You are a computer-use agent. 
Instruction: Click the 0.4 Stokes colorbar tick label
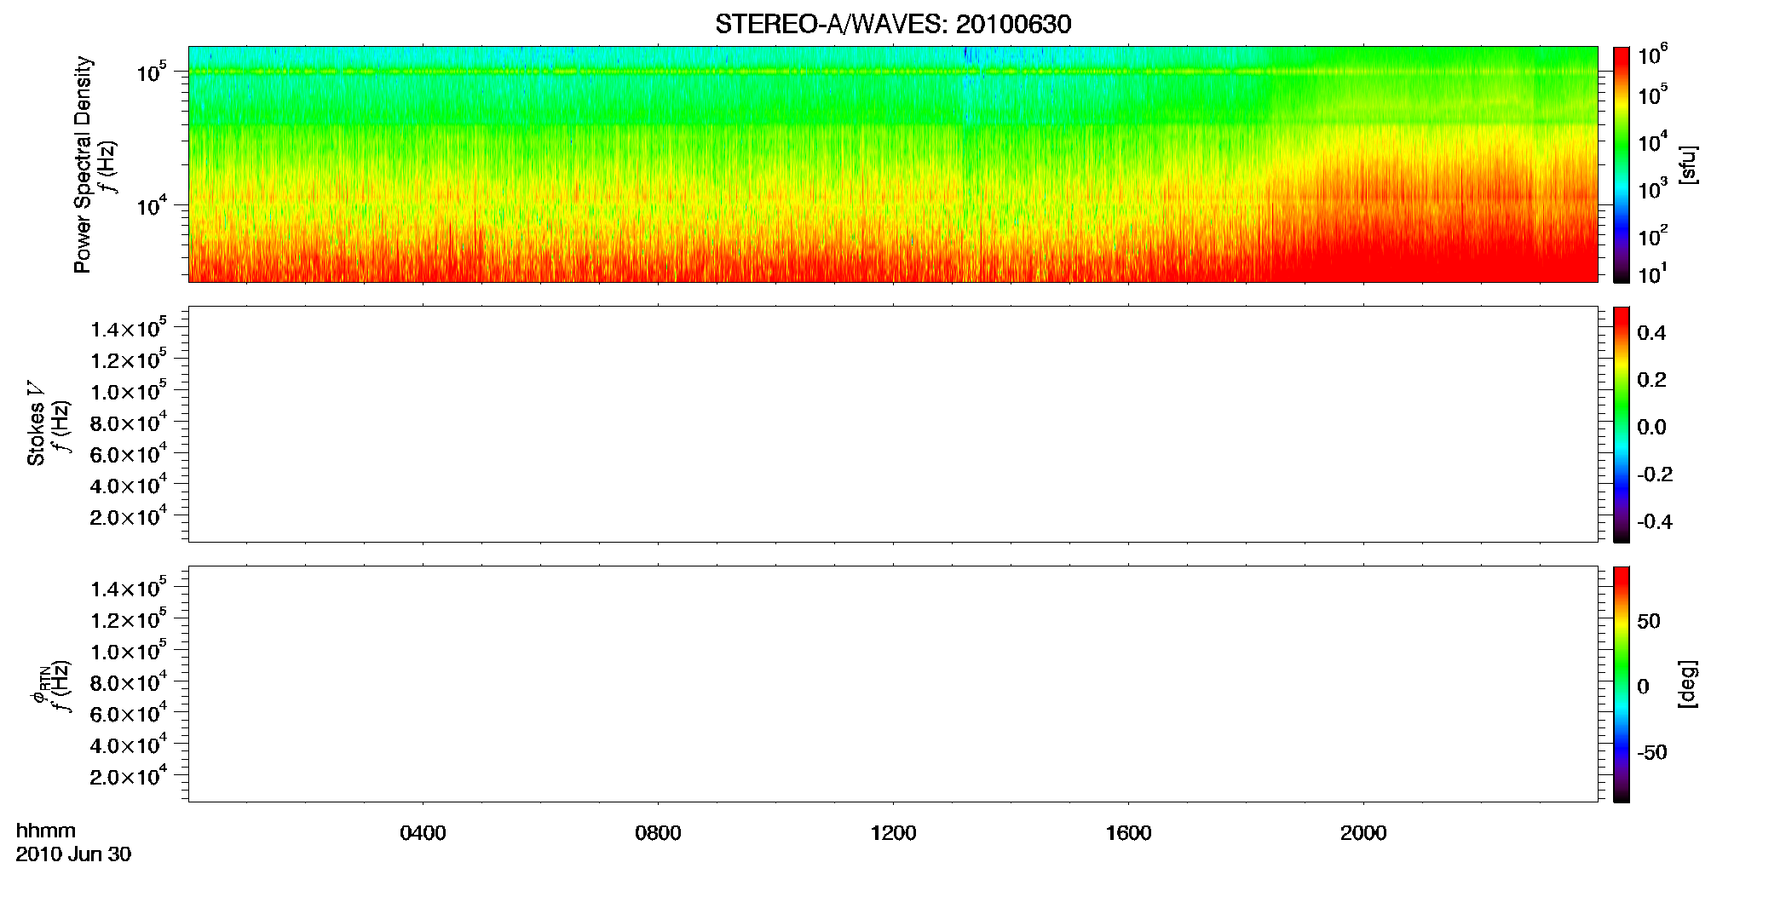point(1651,333)
